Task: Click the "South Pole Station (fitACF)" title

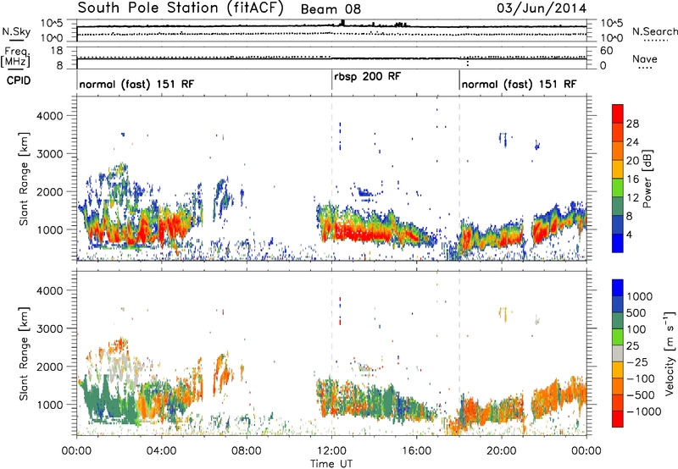Action: tap(181, 8)
